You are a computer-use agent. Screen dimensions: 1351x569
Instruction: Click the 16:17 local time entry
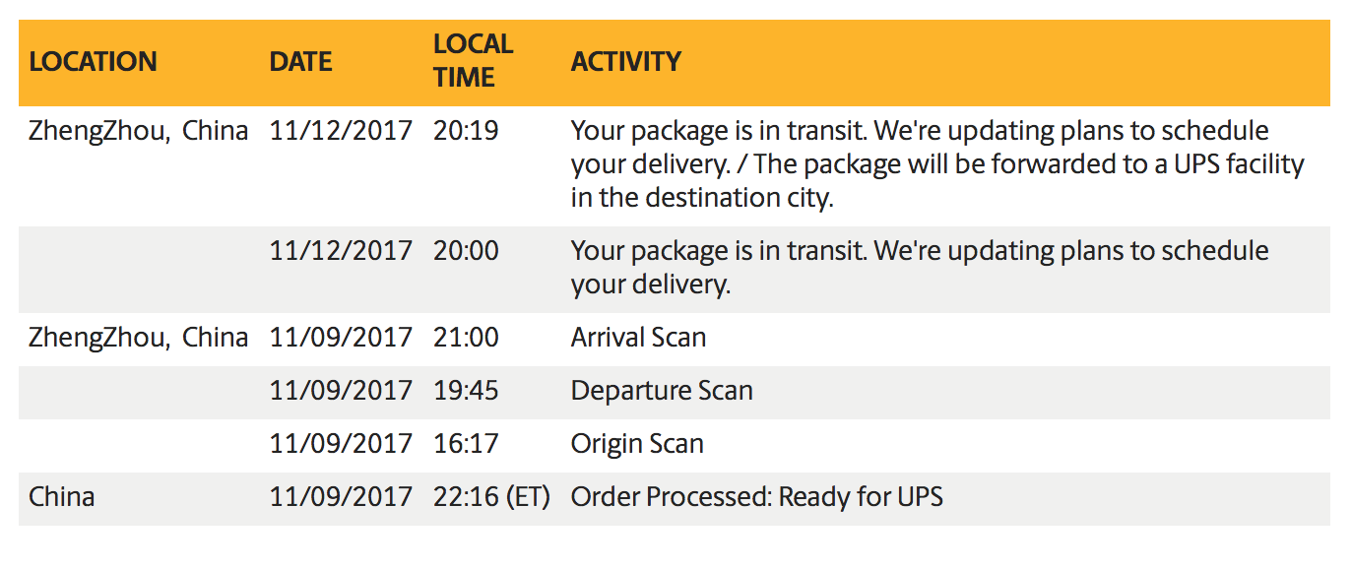[466, 444]
